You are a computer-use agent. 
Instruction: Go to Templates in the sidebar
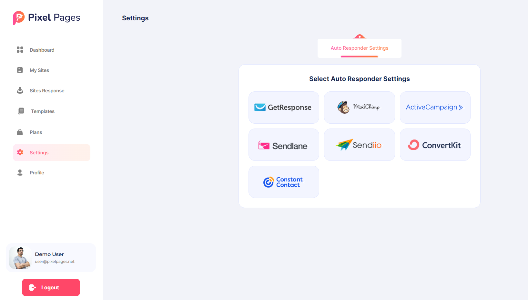43,111
